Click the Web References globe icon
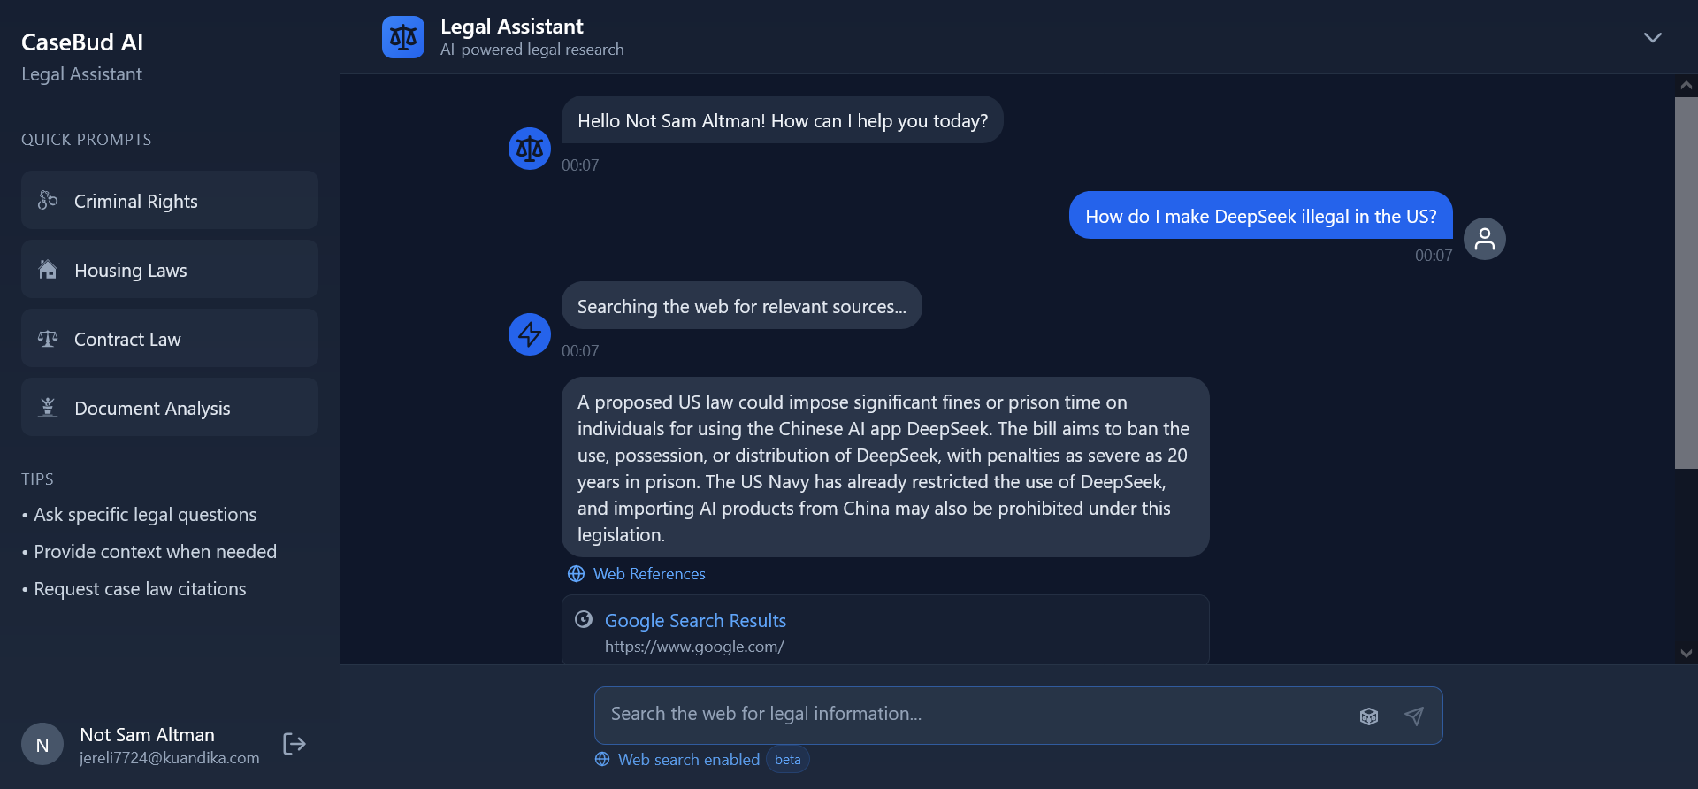Viewport: 1698px width, 789px height. (x=576, y=574)
